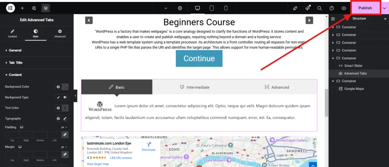Open the Finder search icon
Screen dimensions: 389x167
coord(319,8)
